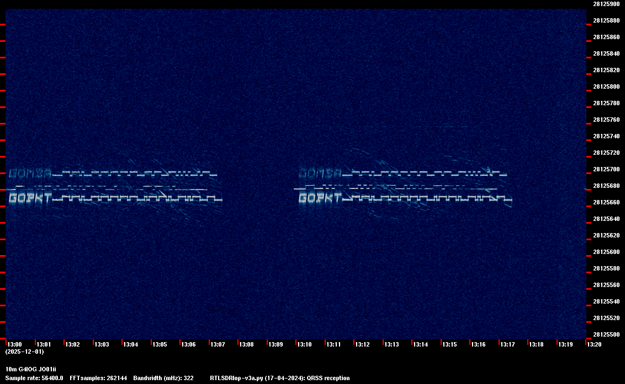The height and width of the screenshot is (384, 625).
Task: Select the 'FFTsamples: 262144' text
Action: (x=98, y=378)
